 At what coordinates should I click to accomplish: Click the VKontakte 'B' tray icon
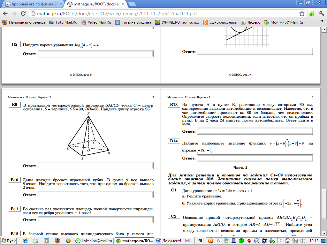pyautogui.click(x=218, y=241)
